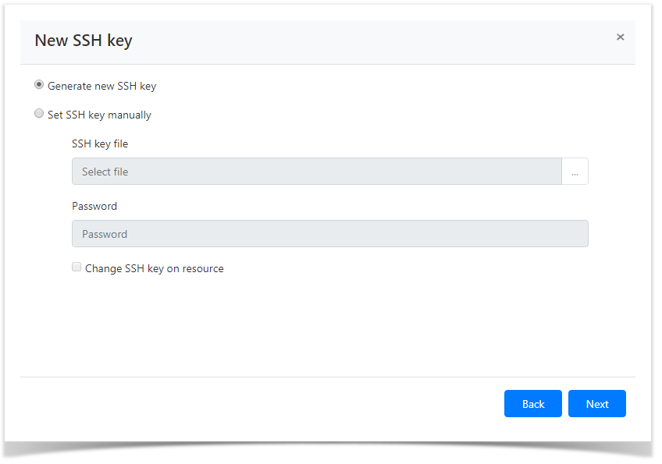Viewport: 662px width, 464px height.
Task: Switch to manual SSH key entry option
Action: pyautogui.click(x=39, y=114)
